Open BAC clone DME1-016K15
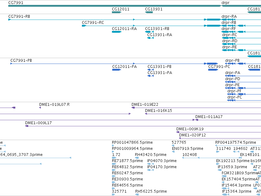Image resolution: width=261 pixels, height=196 pixels. [x=159, y=111]
